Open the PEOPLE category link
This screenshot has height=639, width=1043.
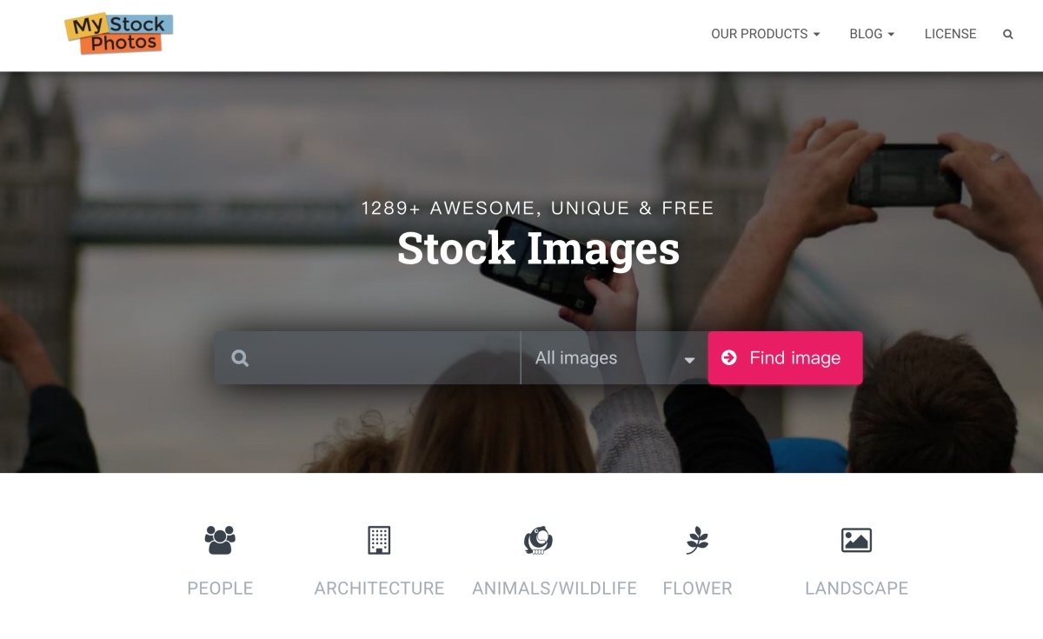(x=220, y=589)
